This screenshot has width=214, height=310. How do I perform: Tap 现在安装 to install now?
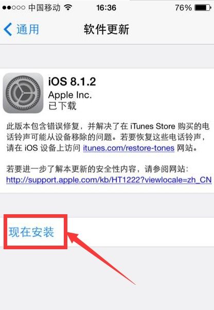tap(31, 232)
